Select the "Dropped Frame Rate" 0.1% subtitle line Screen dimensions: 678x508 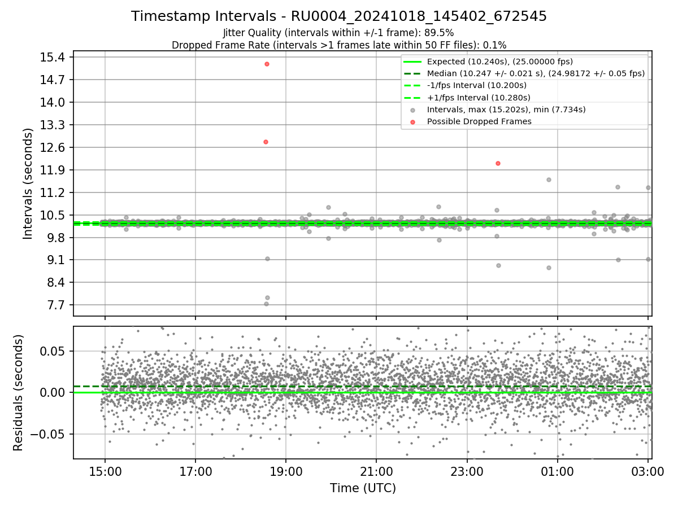(339, 45)
